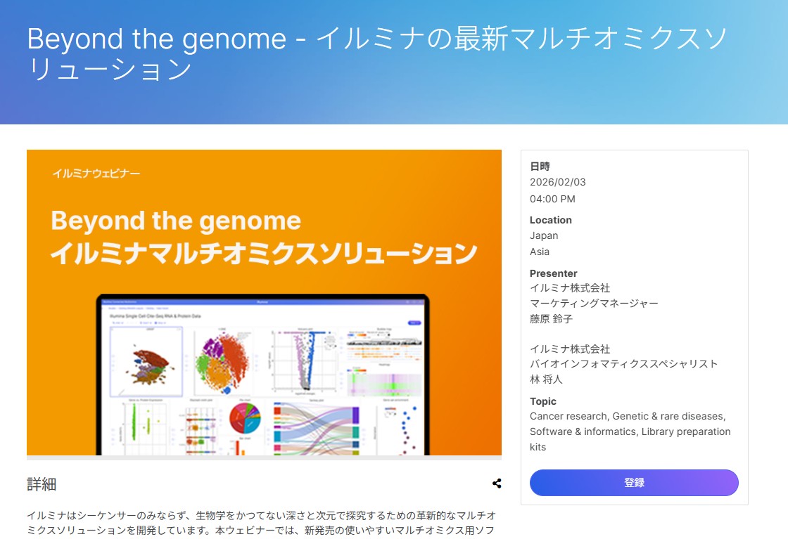The height and width of the screenshot is (539, 788).
Task: Click the share icon beside 詳細
Action: tap(497, 483)
